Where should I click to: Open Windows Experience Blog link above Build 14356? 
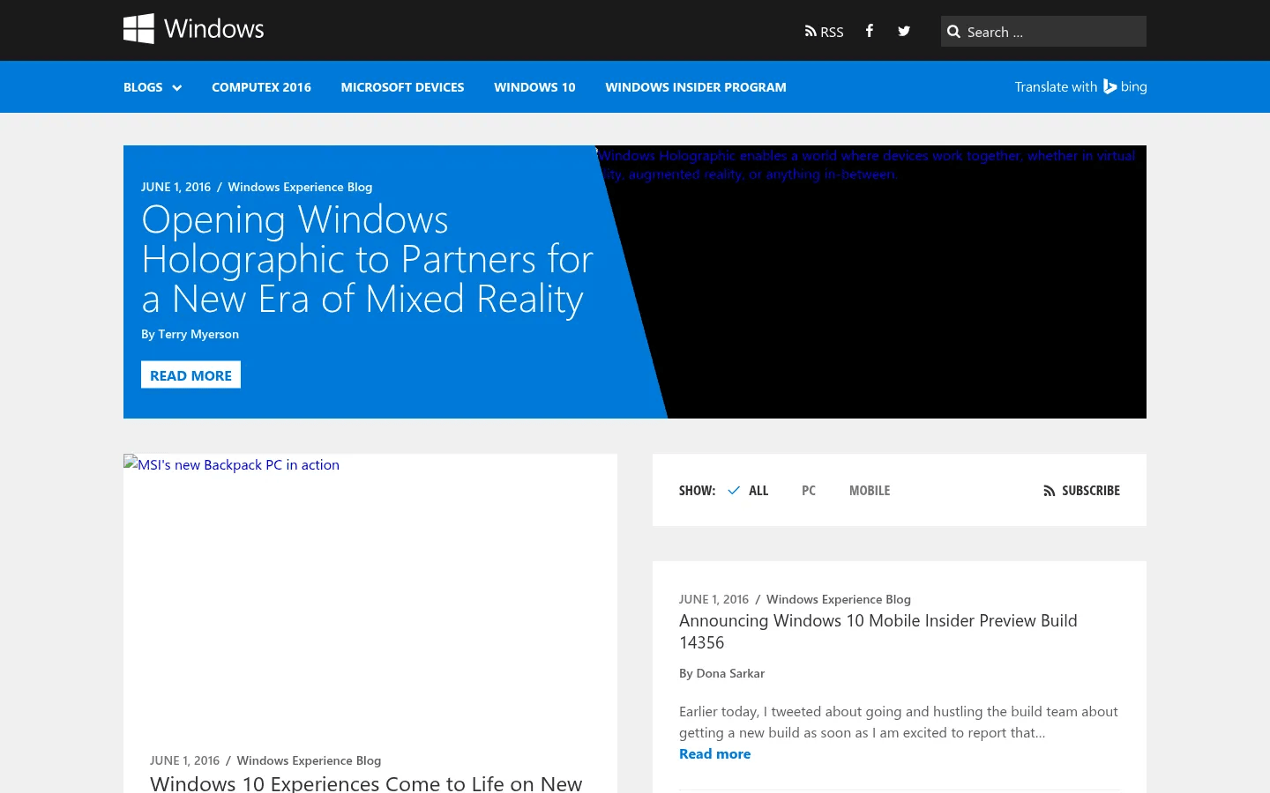839,599
